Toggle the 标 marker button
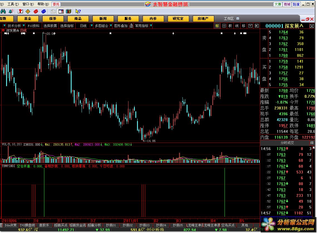The width and height of the screenshot is (317, 233). [217, 26]
